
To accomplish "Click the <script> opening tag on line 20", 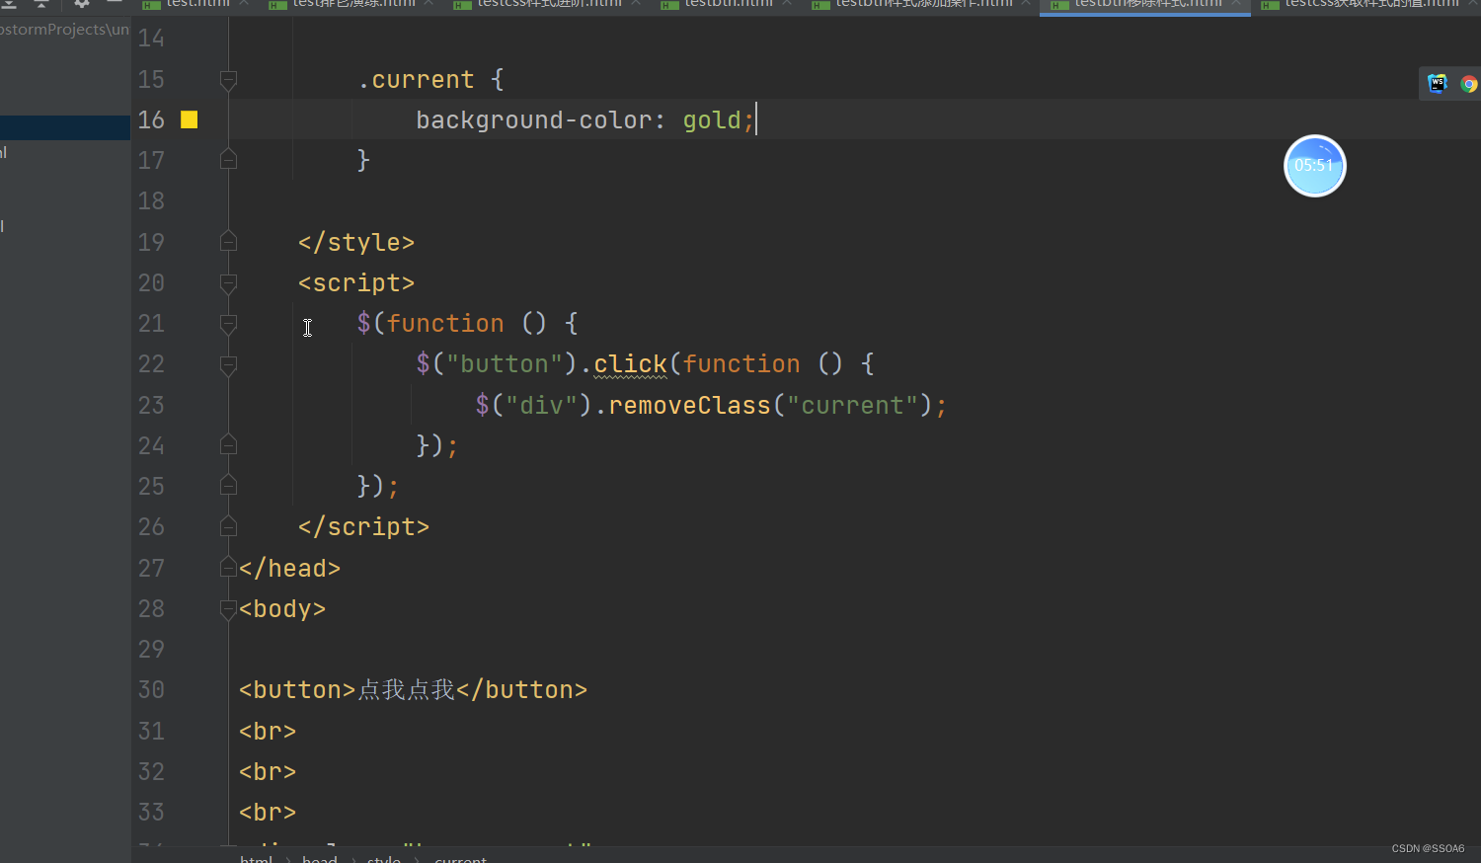I will point(356,283).
